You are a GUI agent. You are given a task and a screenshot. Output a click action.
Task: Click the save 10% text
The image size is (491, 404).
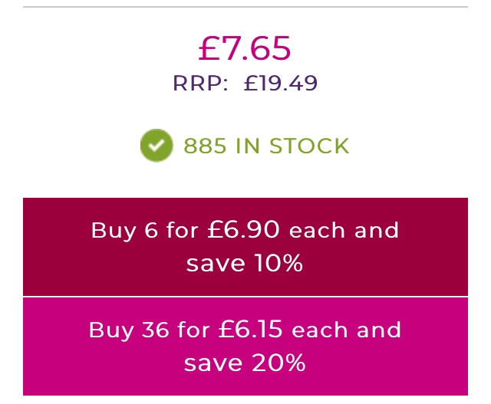[245, 264]
